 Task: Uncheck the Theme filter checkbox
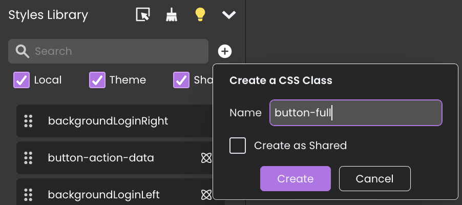[x=97, y=80]
